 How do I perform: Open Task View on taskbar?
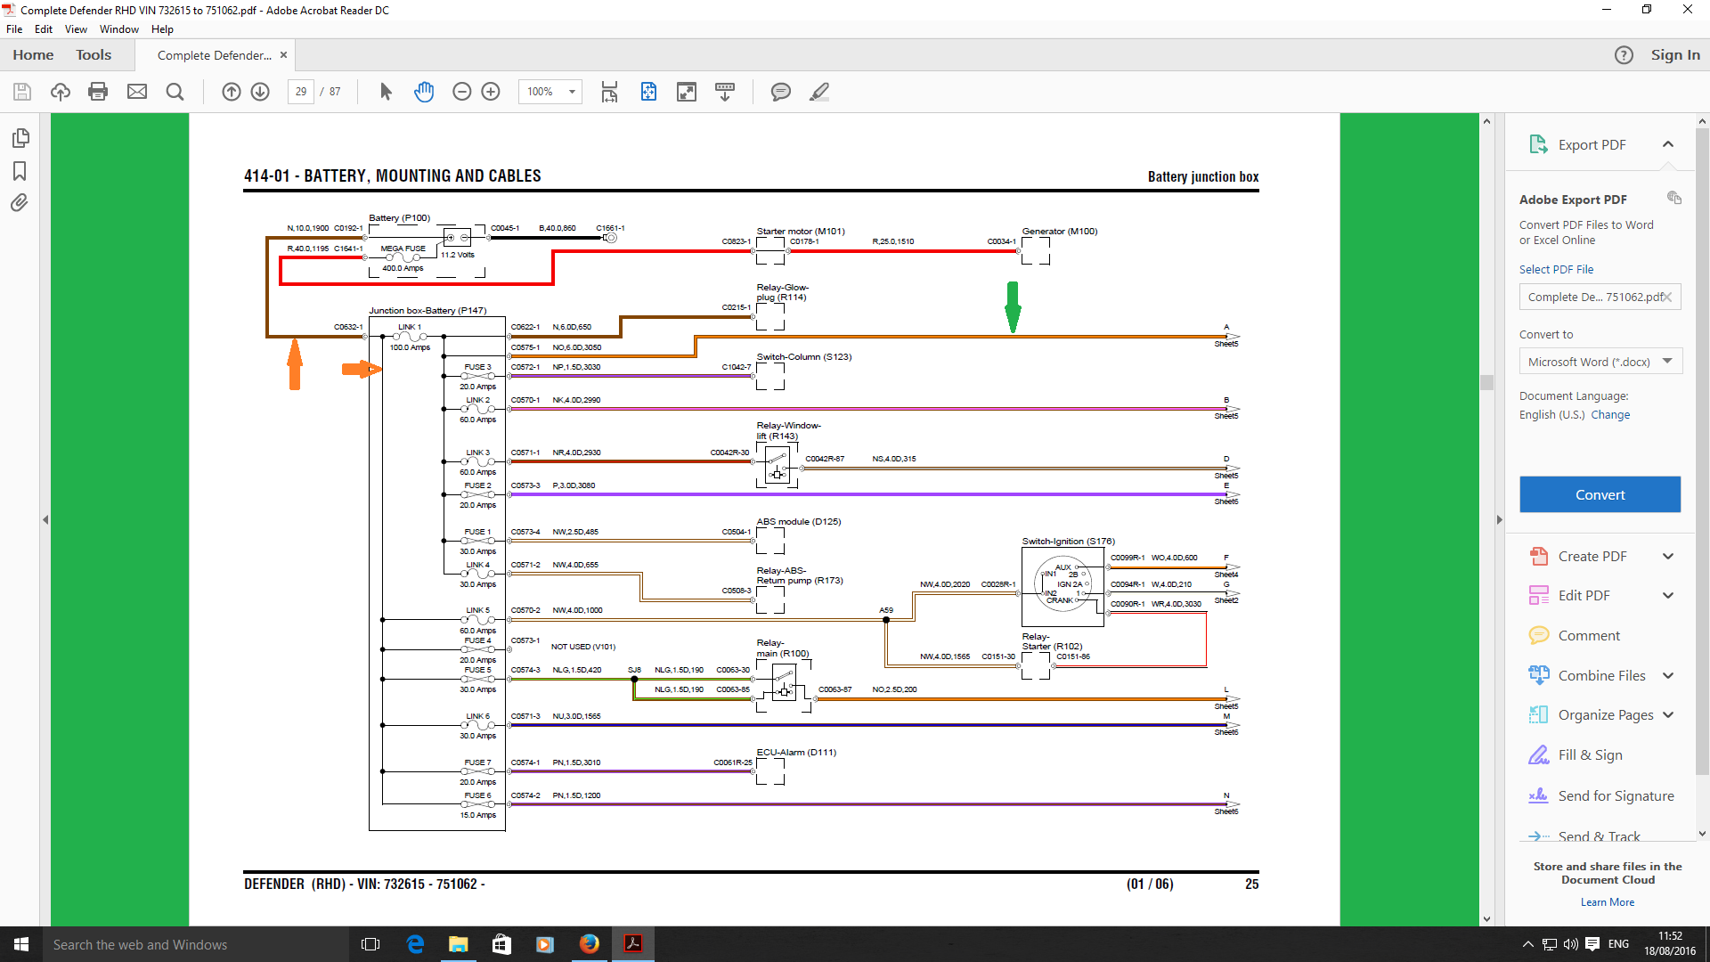coord(370,944)
